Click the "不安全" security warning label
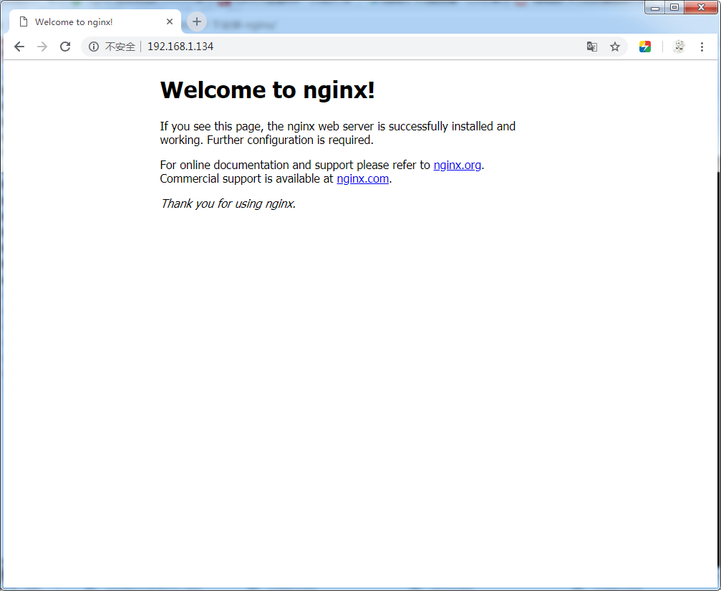 (x=120, y=47)
